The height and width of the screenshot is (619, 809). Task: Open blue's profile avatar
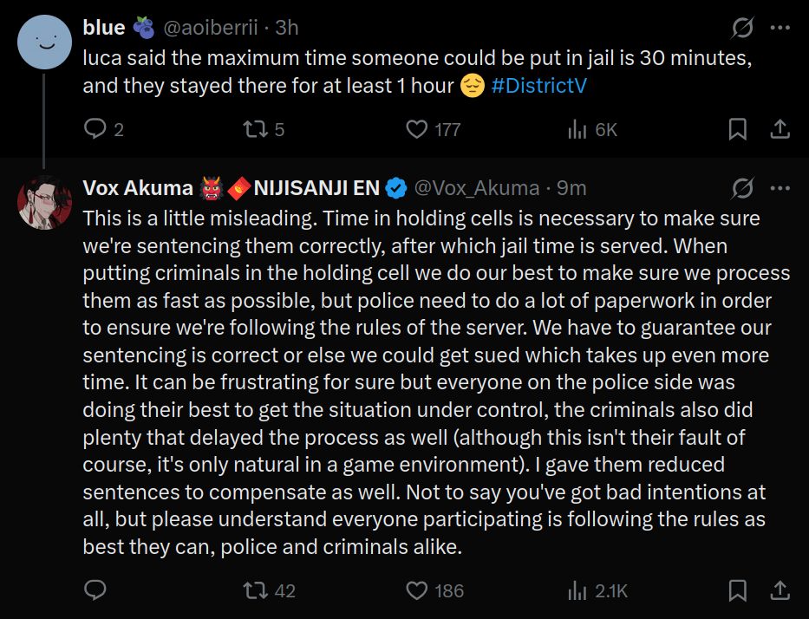pyautogui.click(x=44, y=42)
